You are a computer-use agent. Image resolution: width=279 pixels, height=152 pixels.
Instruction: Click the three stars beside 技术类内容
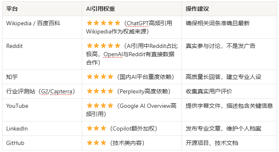point(96,143)
